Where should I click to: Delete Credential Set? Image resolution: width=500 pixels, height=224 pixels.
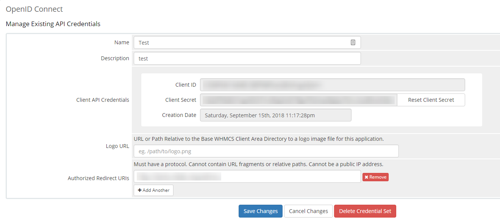coord(365,211)
